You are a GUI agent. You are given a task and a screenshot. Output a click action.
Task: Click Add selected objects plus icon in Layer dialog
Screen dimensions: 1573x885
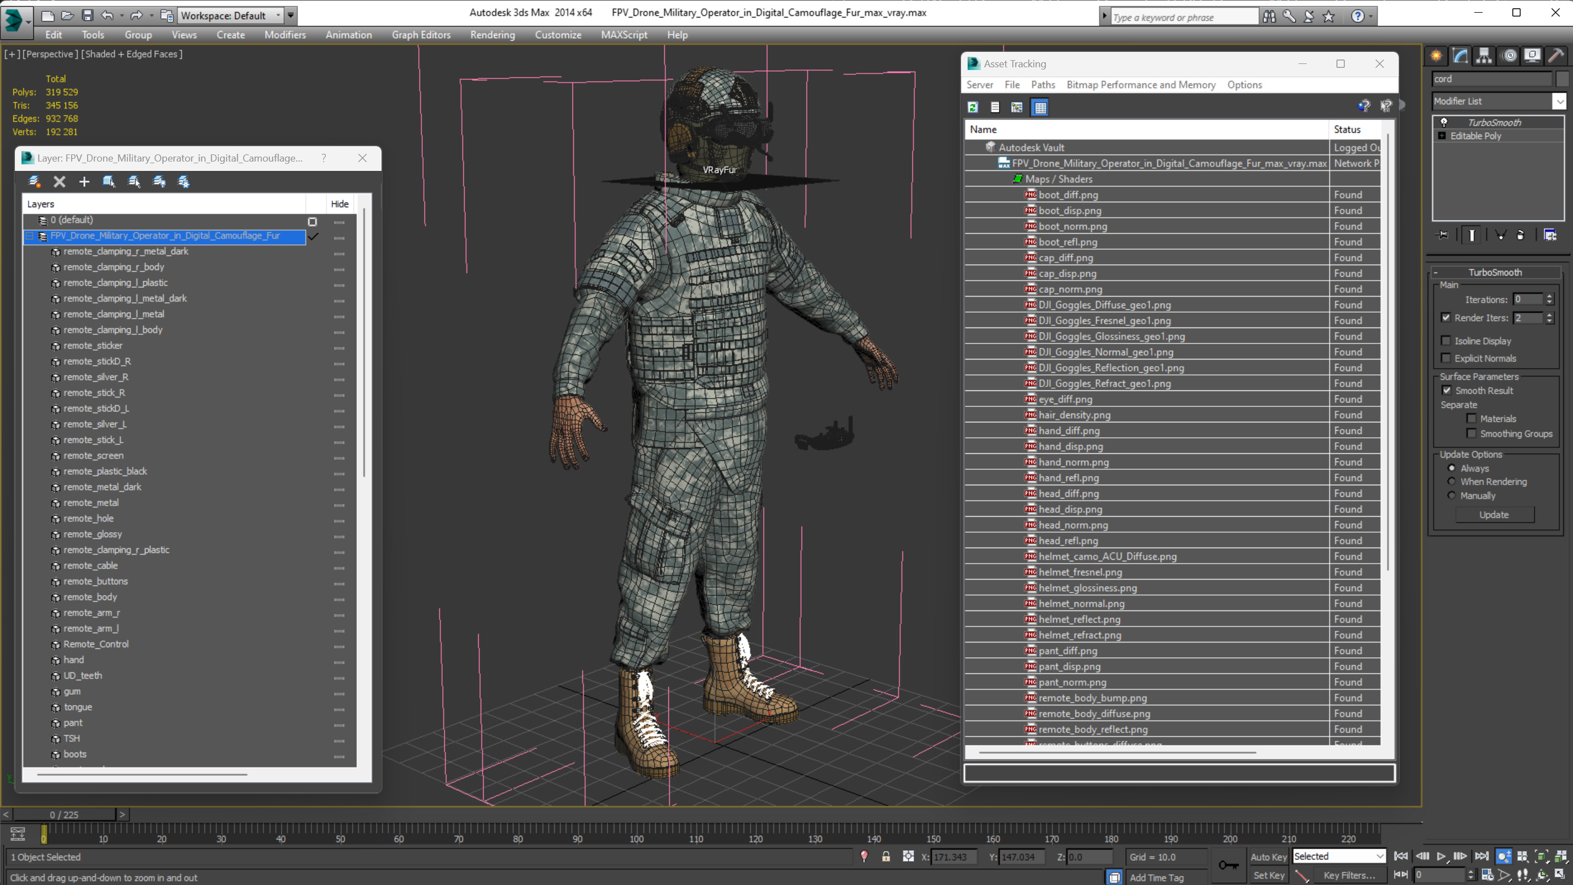(x=84, y=181)
